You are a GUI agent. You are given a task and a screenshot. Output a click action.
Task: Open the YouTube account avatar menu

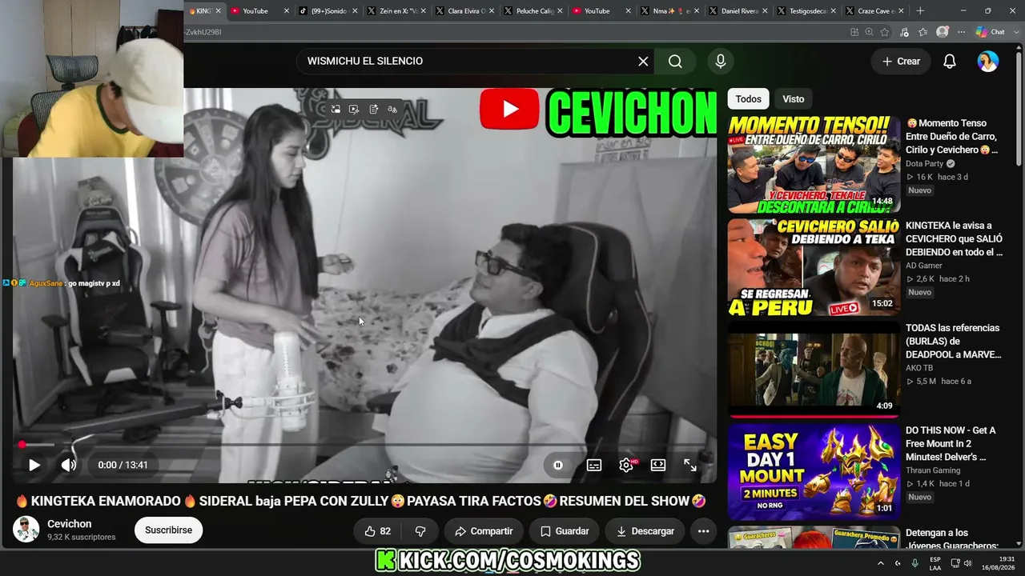[988, 61]
